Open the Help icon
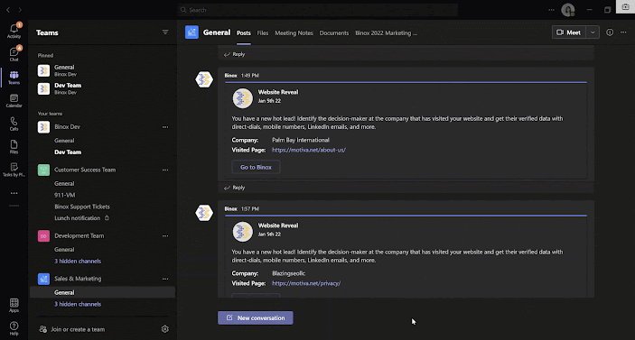 [14, 328]
